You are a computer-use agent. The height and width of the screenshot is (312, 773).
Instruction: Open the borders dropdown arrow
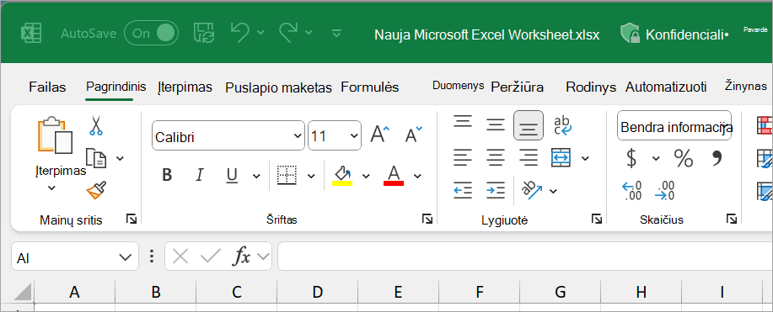point(311,176)
